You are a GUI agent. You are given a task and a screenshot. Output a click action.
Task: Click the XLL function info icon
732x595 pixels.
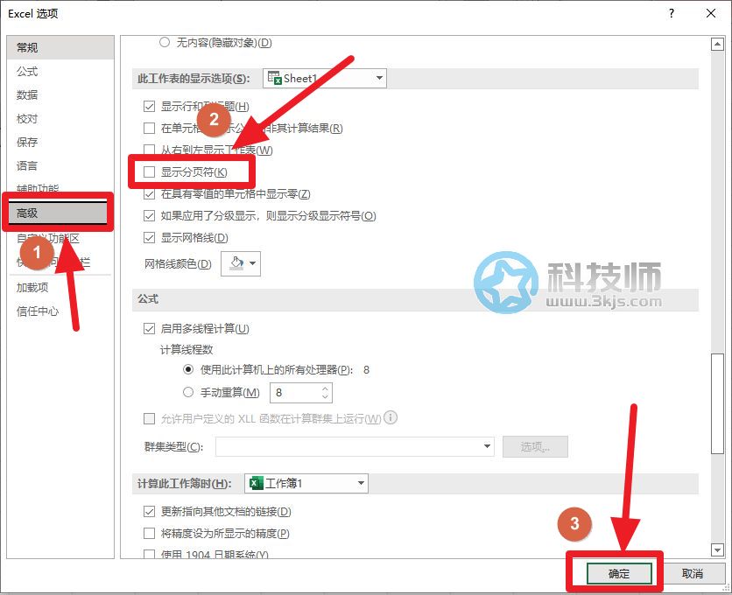coord(391,417)
